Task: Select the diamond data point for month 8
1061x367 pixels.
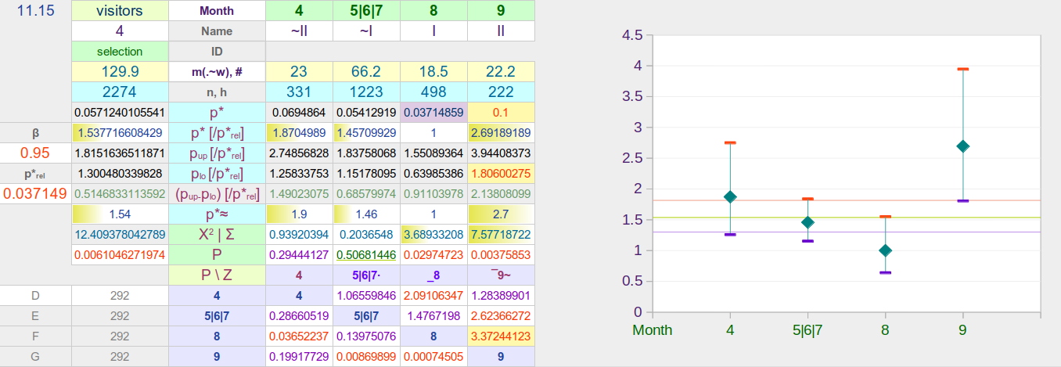Action: pyautogui.click(x=885, y=250)
